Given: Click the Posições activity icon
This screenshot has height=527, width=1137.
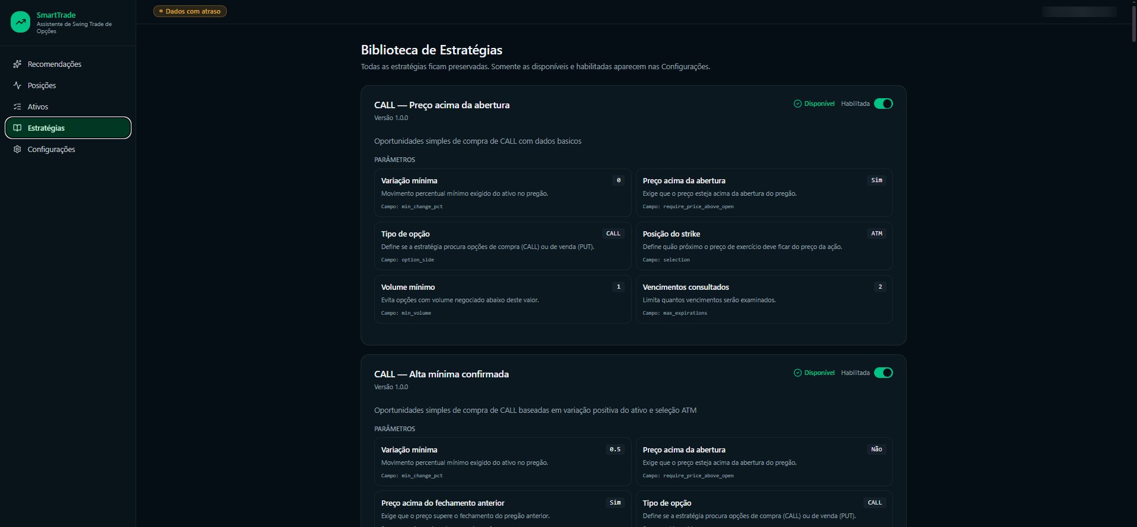Looking at the screenshot, I should click(17, 85).
